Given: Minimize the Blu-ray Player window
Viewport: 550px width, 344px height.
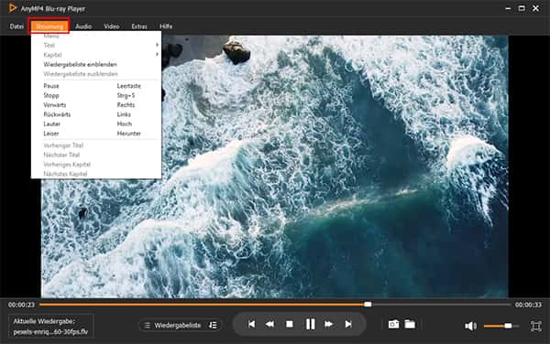Looking at the screenshot, I should [x=508, y=8].
